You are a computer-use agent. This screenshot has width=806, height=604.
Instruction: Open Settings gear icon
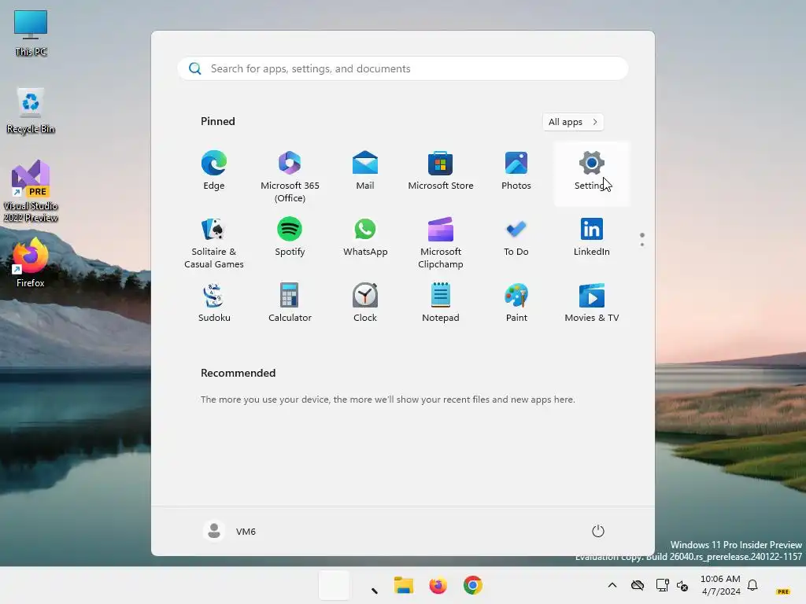(x=592, y=163)
